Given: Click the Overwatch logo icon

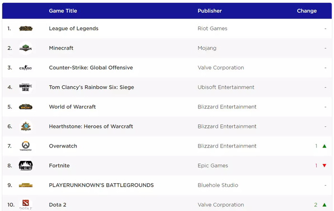Looking at the screenshot, I should (26, 146).
